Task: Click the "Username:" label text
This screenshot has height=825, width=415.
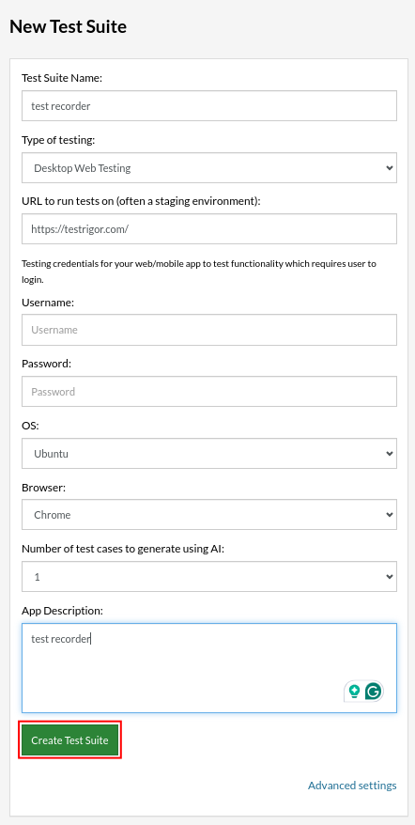Action: tap(48, 303)
